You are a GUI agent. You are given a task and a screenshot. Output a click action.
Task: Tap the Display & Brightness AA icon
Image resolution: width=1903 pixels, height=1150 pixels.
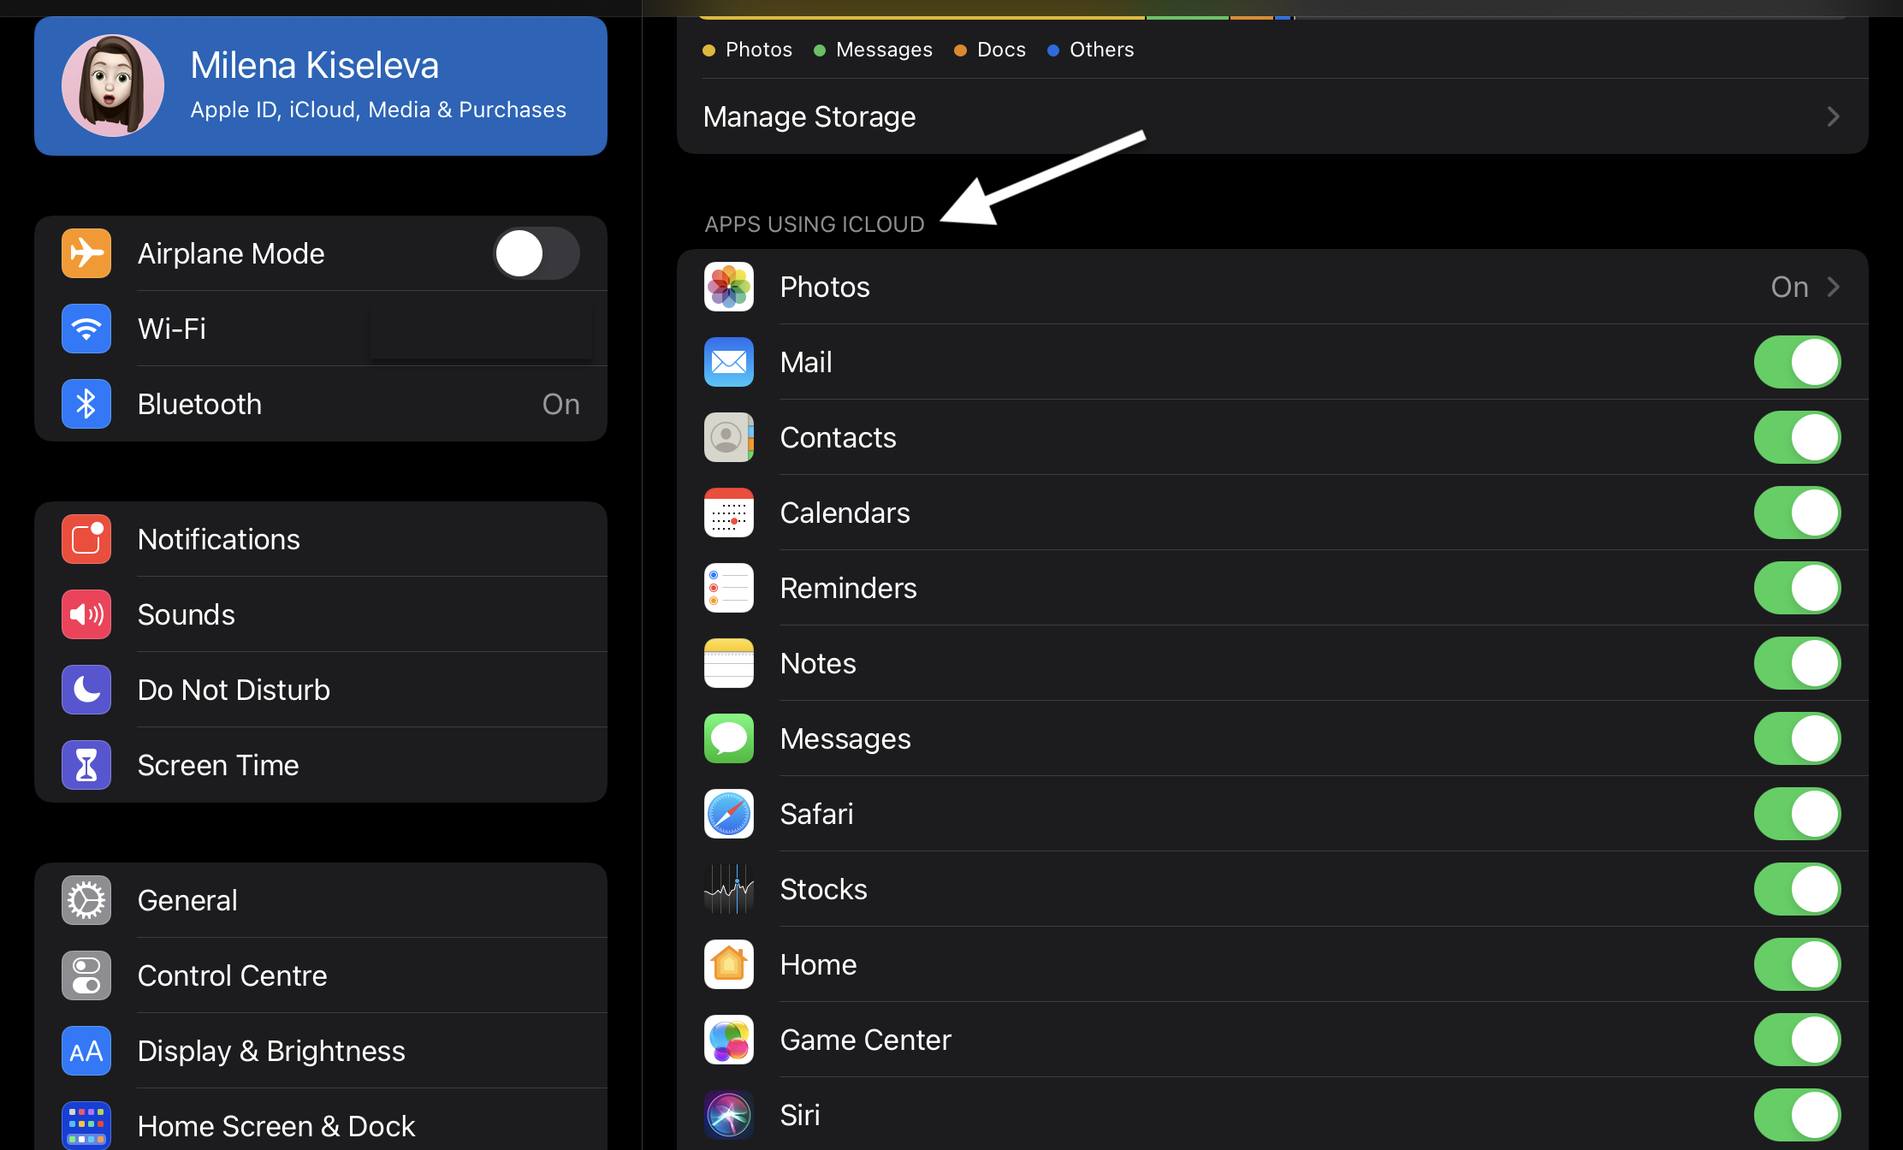[x=86, y=1051]
